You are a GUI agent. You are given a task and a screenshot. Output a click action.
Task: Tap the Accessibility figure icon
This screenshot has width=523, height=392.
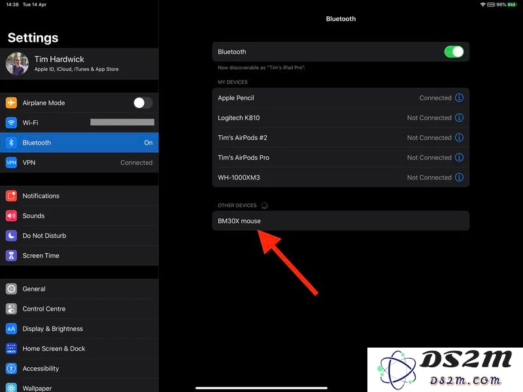pyautogui.click(x=11, y=368)
